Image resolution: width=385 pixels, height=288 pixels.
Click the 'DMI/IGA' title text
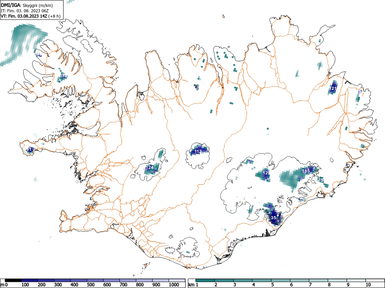point(10,5)
